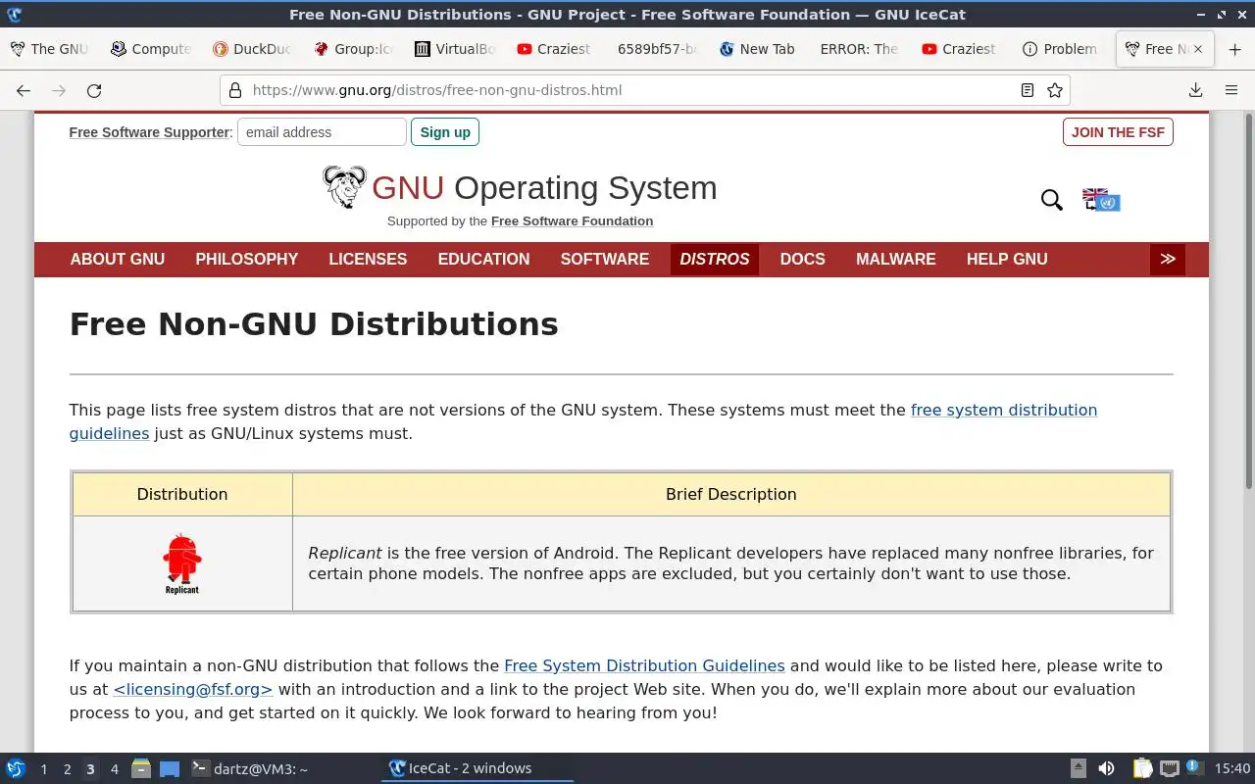Open the volume control in the tray
The image size is (1255, 784).
pyautogui.click(x=1106, y=768)
